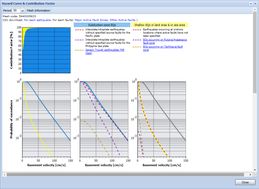The image size is (259, 189).
Task: Collapse the dialog with the up-arrow icon
Action: tap(250, 3)
